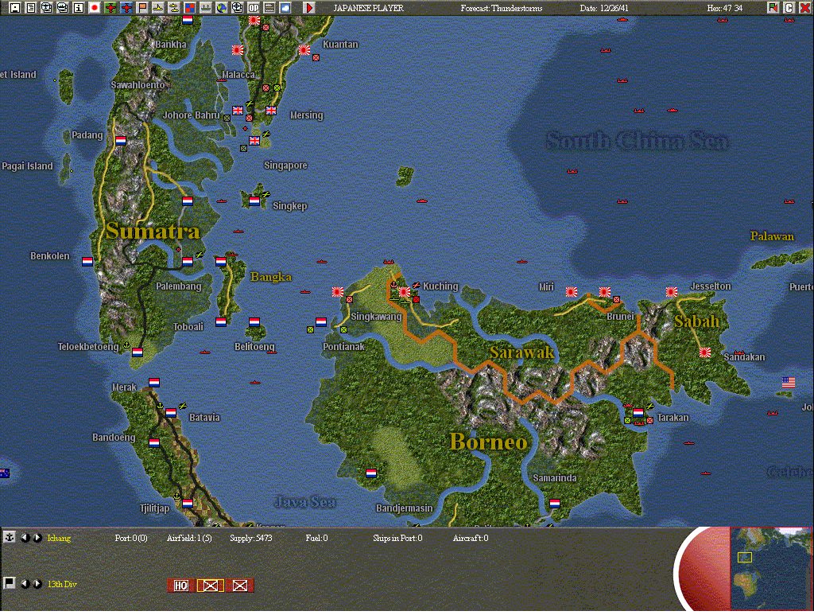Click the orange flag toolbar icon
Viewport: 814px width, 615px height.
pos(142,8)
